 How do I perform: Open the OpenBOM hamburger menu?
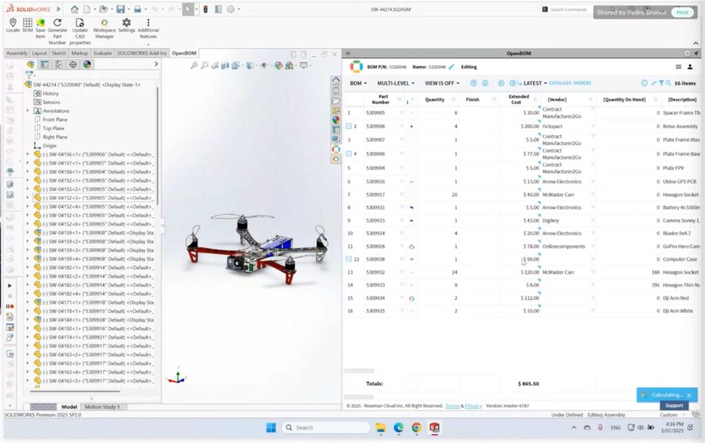[x=678, y=67]
